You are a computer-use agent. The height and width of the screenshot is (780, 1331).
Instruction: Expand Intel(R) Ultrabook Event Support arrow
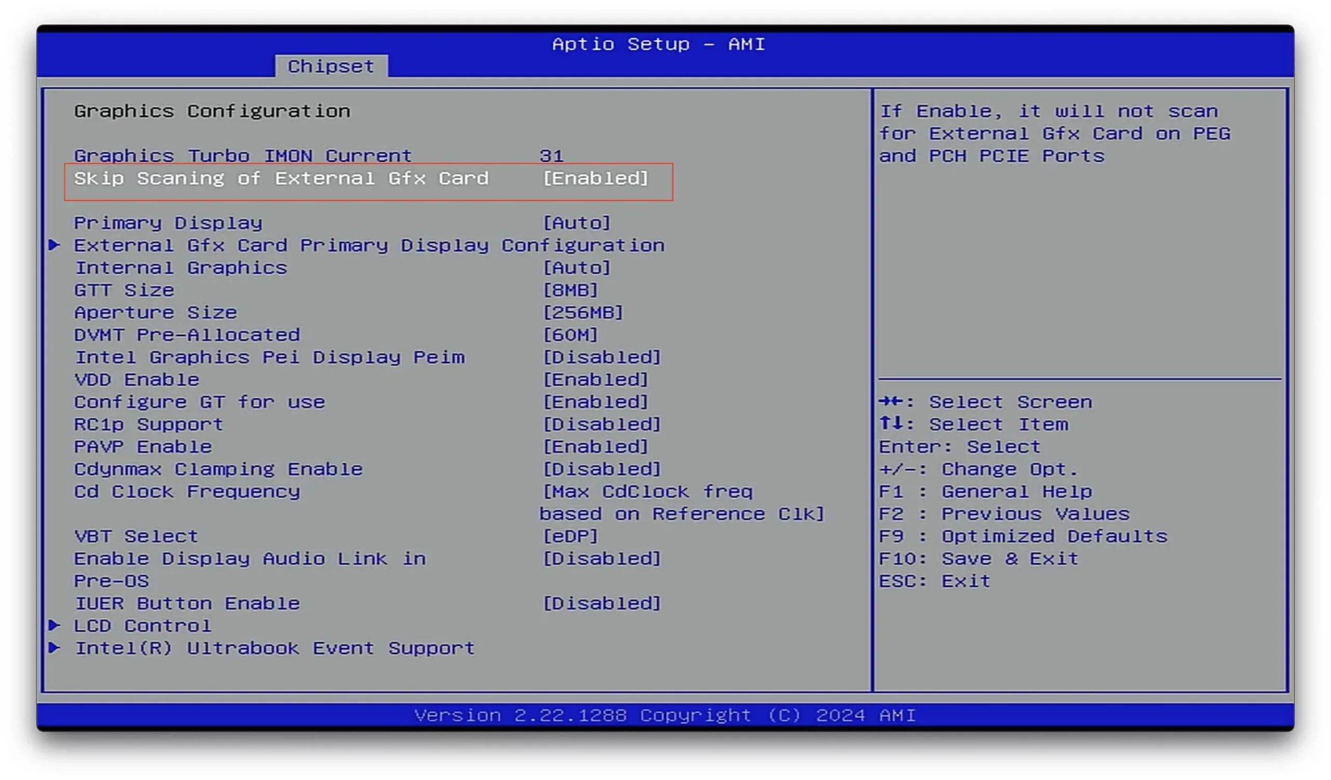[55, 647]
